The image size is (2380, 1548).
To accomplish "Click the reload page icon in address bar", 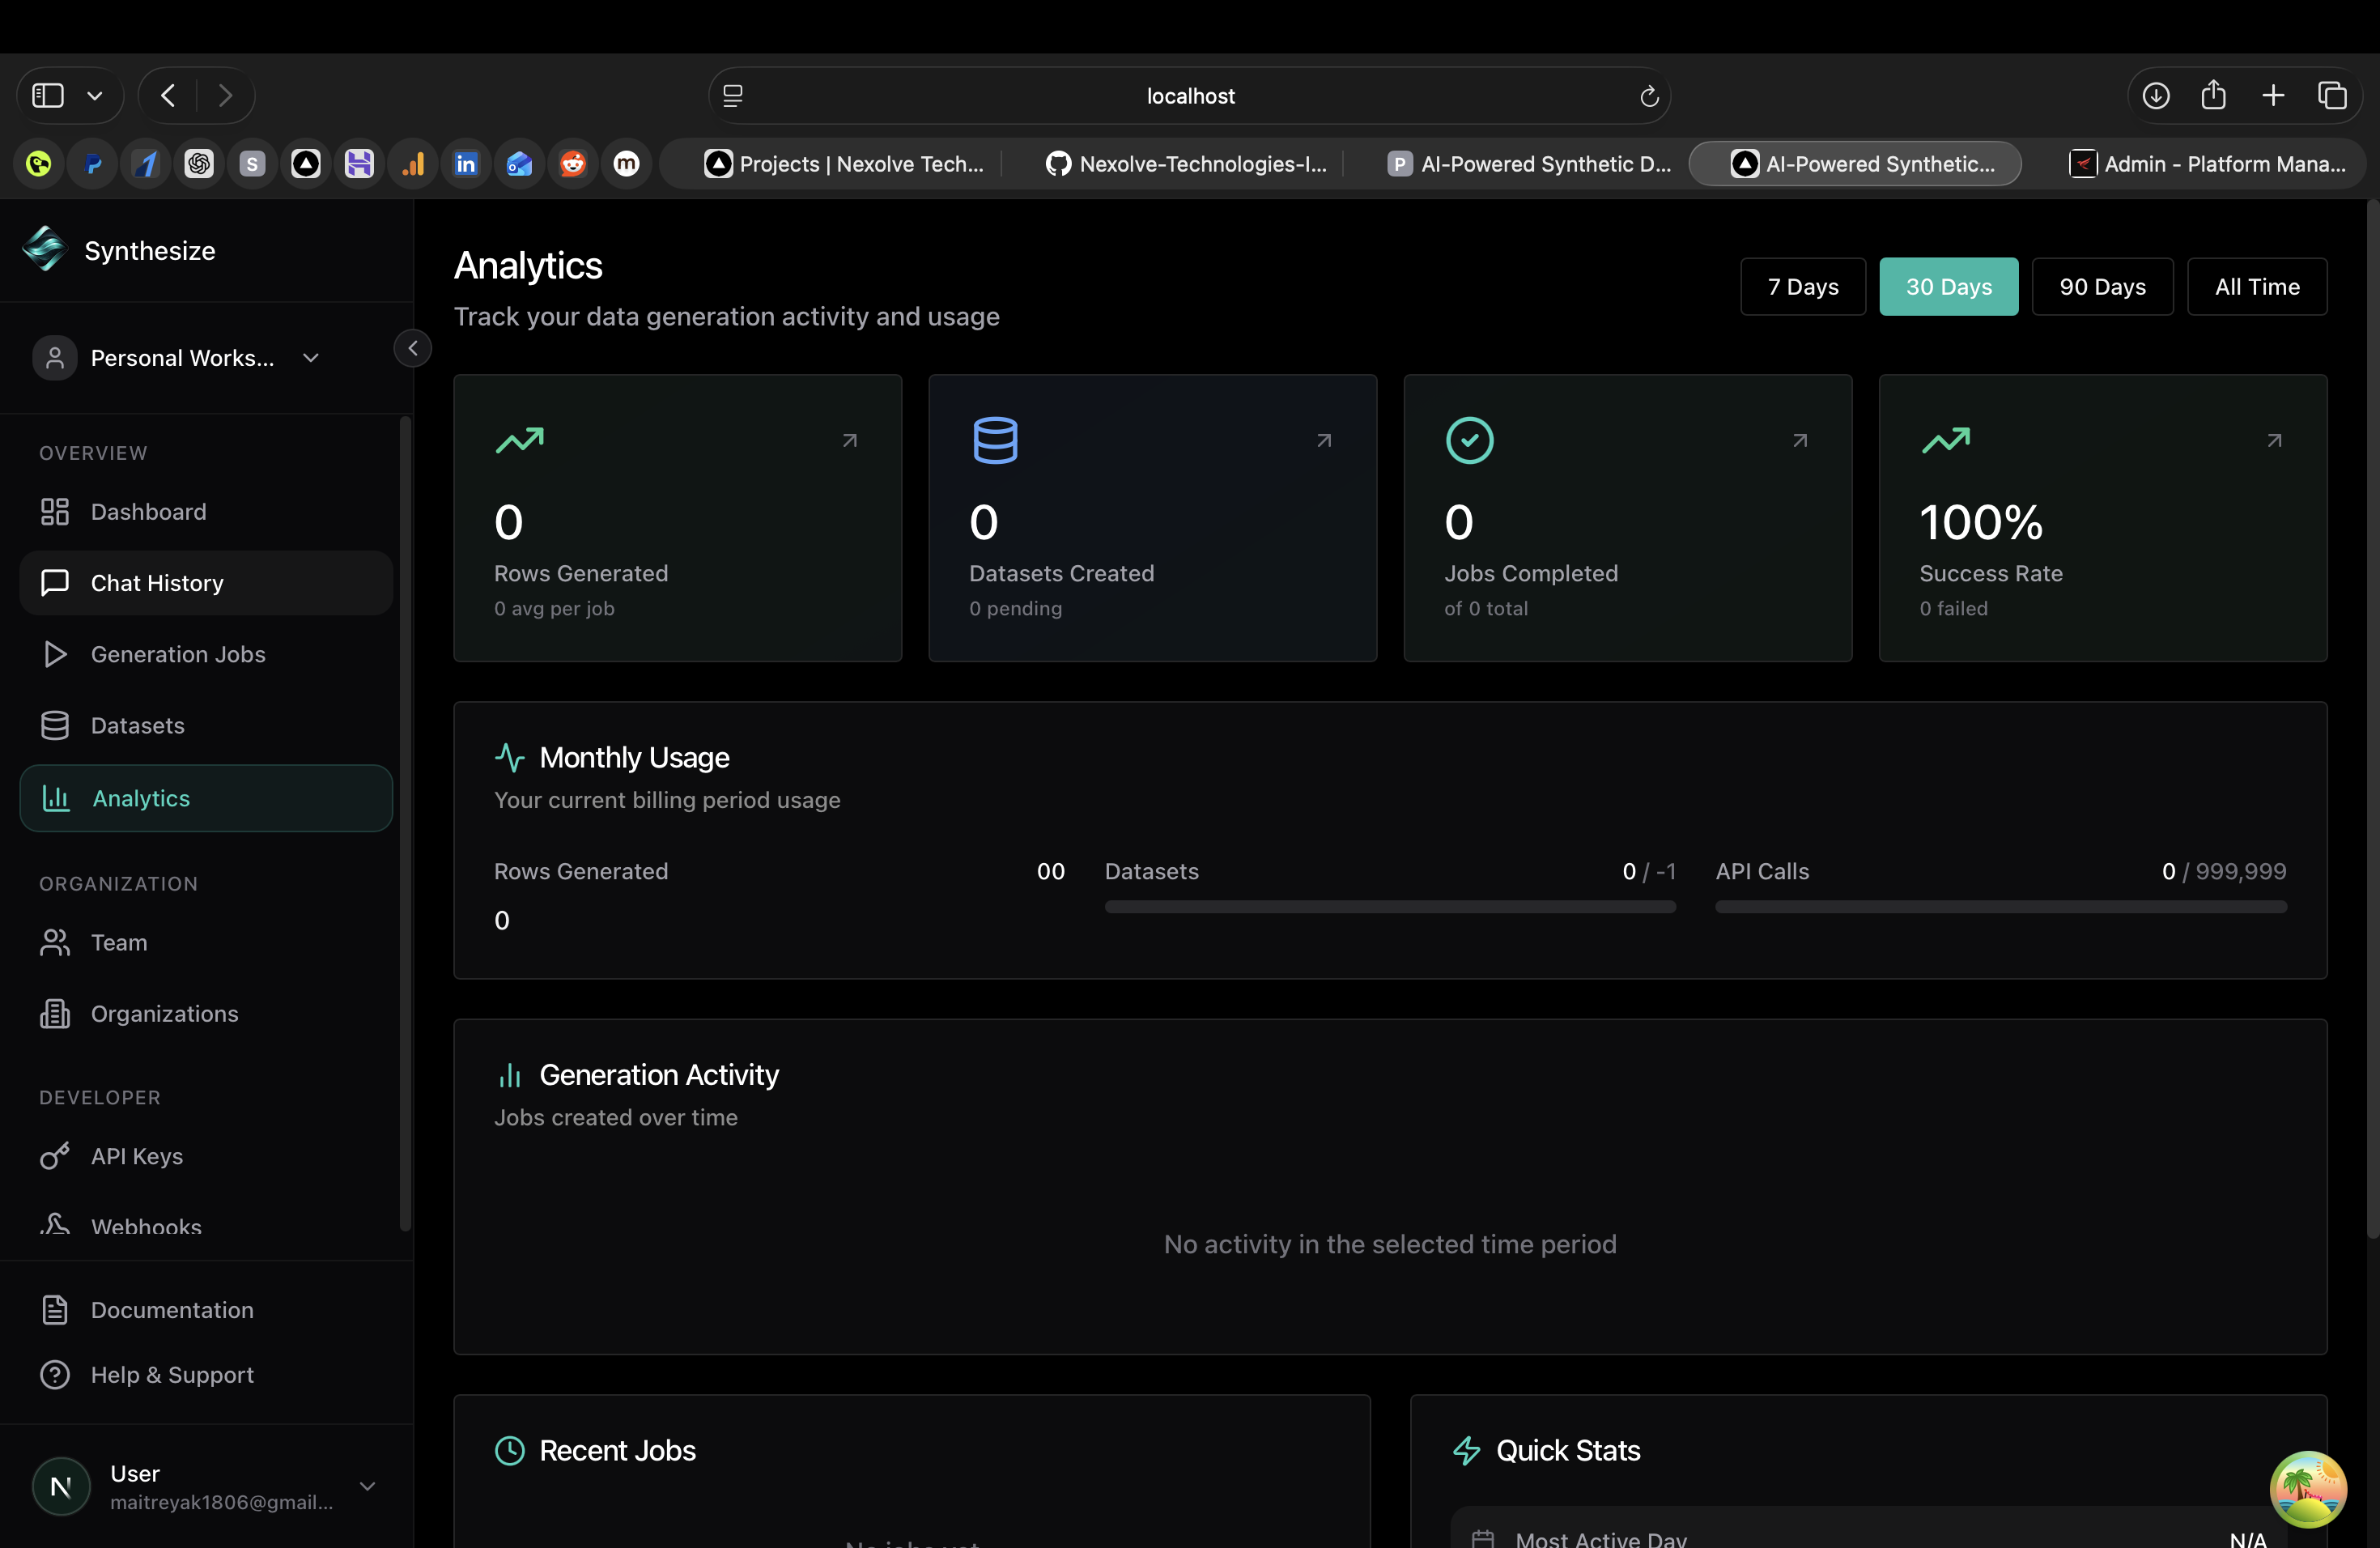I will click(x=1649, y=96).
